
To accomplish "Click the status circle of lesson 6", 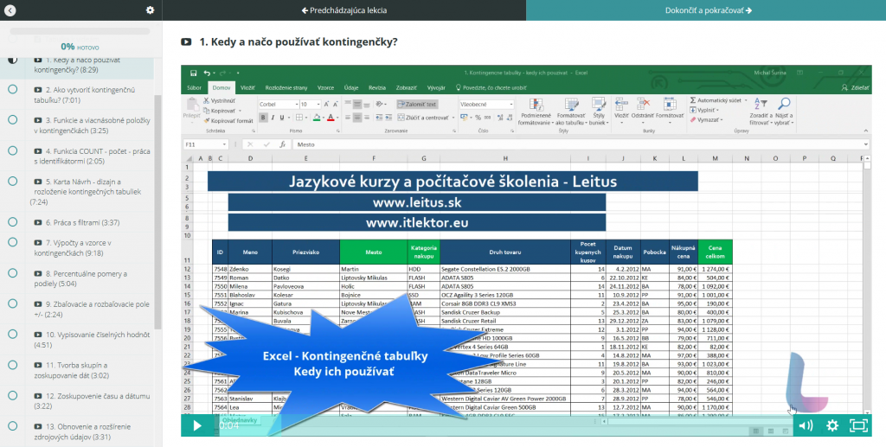I will tap(12, 222).
